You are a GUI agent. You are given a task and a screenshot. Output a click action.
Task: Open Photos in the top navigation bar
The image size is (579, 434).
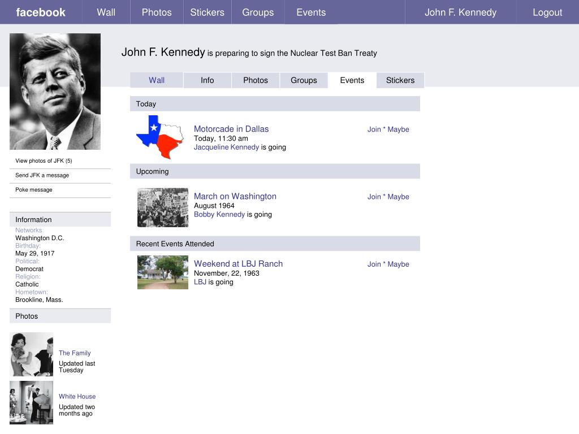[x=157, y=12]
